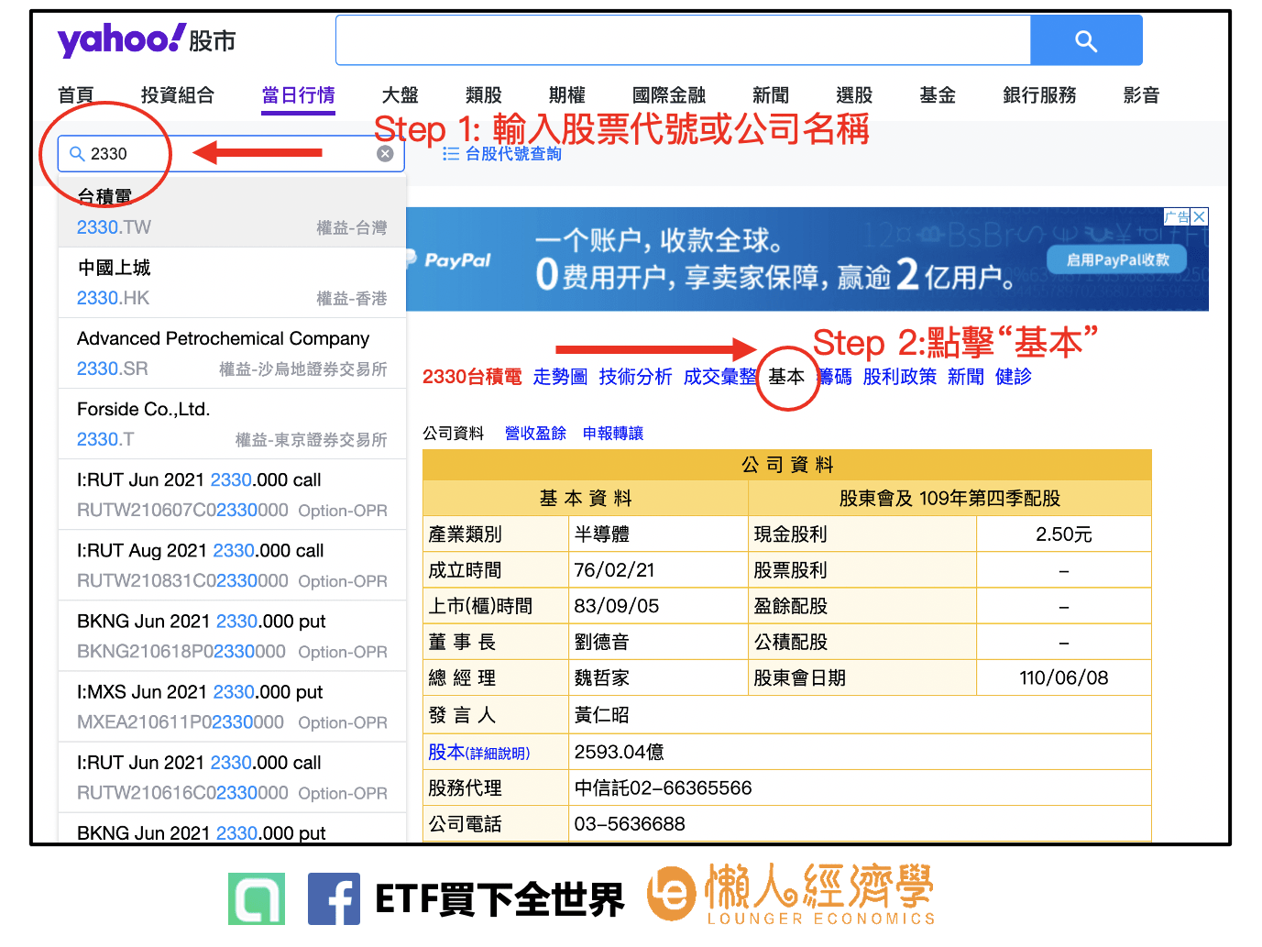1262x947 pixels.
Task: Click the 启用PayPal收款 ad button
Action: [1118, 259]
